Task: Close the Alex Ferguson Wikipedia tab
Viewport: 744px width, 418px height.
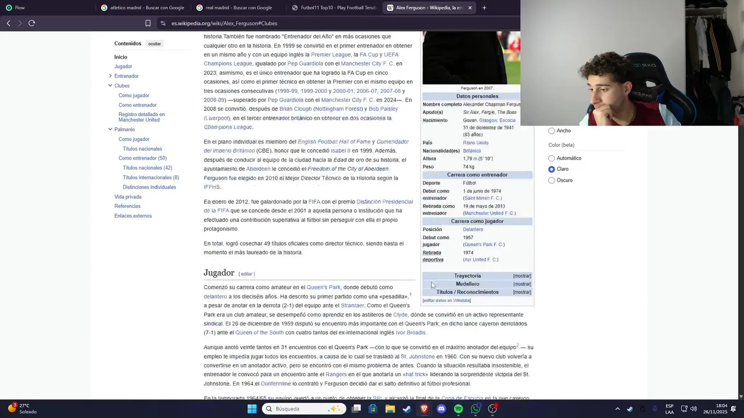Action: (470, 8)
